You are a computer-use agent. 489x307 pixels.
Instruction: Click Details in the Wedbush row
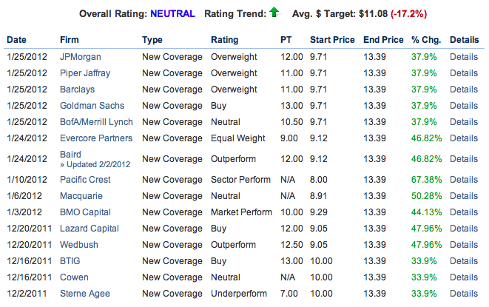(464, 245)
